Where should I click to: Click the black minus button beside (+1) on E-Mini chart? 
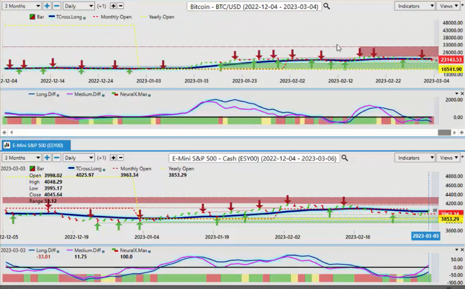(x=120, y=158)
